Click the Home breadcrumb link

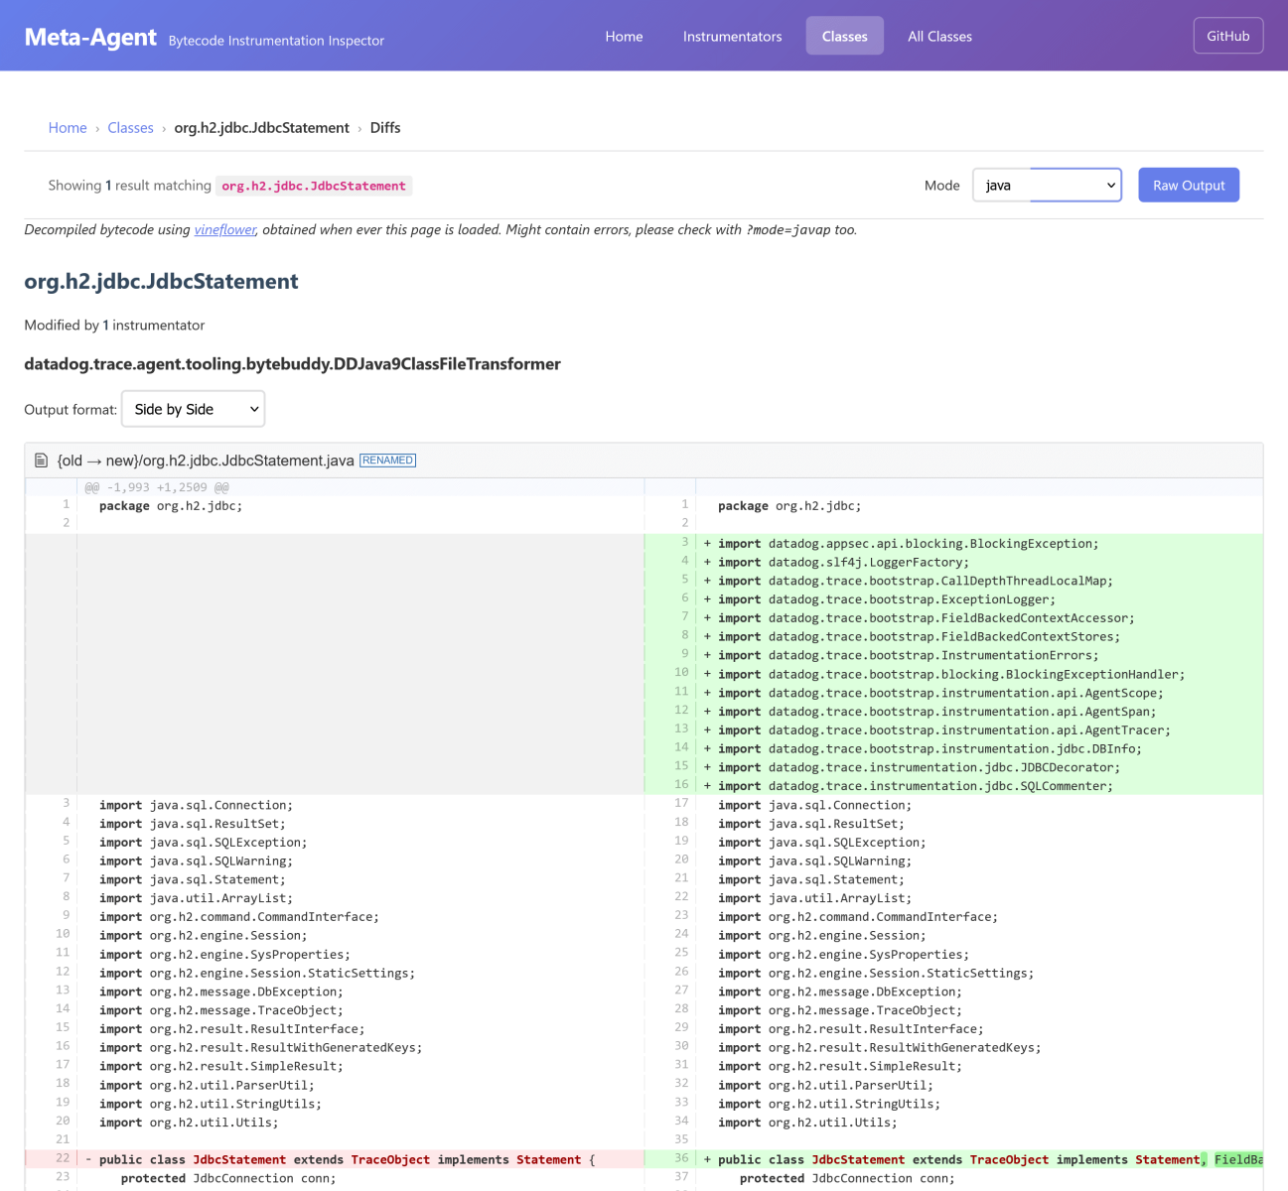pyautogui.click(x=68, y=128)
